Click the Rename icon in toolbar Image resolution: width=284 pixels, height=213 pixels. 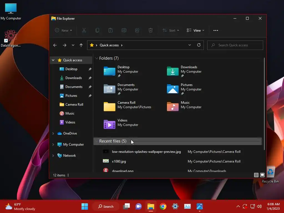[x=124, y=30]
